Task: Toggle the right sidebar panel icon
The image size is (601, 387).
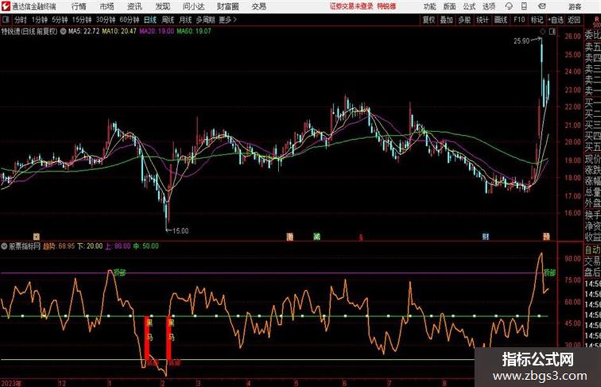Action: click(x=552, y=32)
